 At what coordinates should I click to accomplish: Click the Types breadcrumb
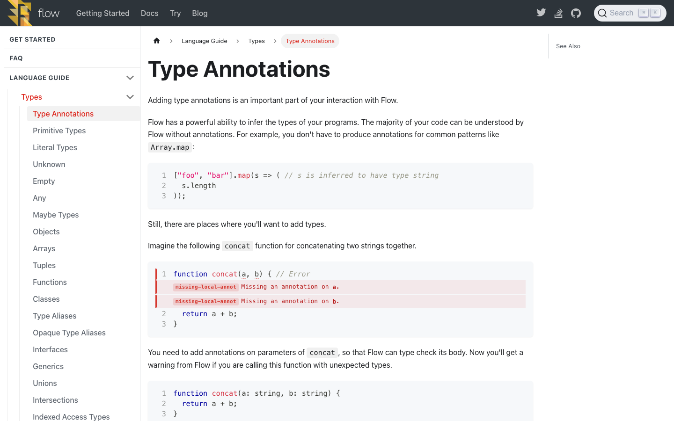pos(256,41)
